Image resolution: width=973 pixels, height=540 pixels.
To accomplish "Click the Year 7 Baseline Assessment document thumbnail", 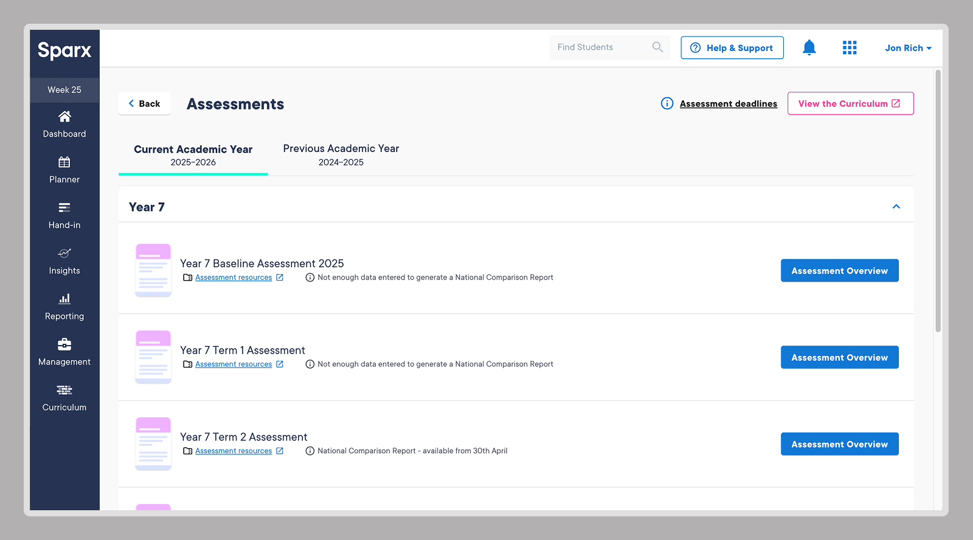I will coord(153,270).
